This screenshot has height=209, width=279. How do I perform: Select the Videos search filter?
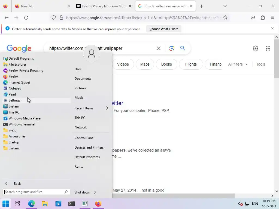coord(123,64)
